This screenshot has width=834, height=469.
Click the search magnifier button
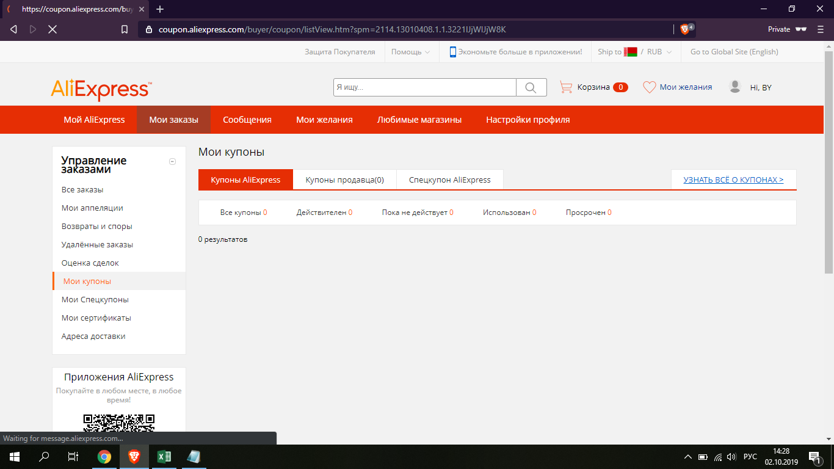[531, 87]
